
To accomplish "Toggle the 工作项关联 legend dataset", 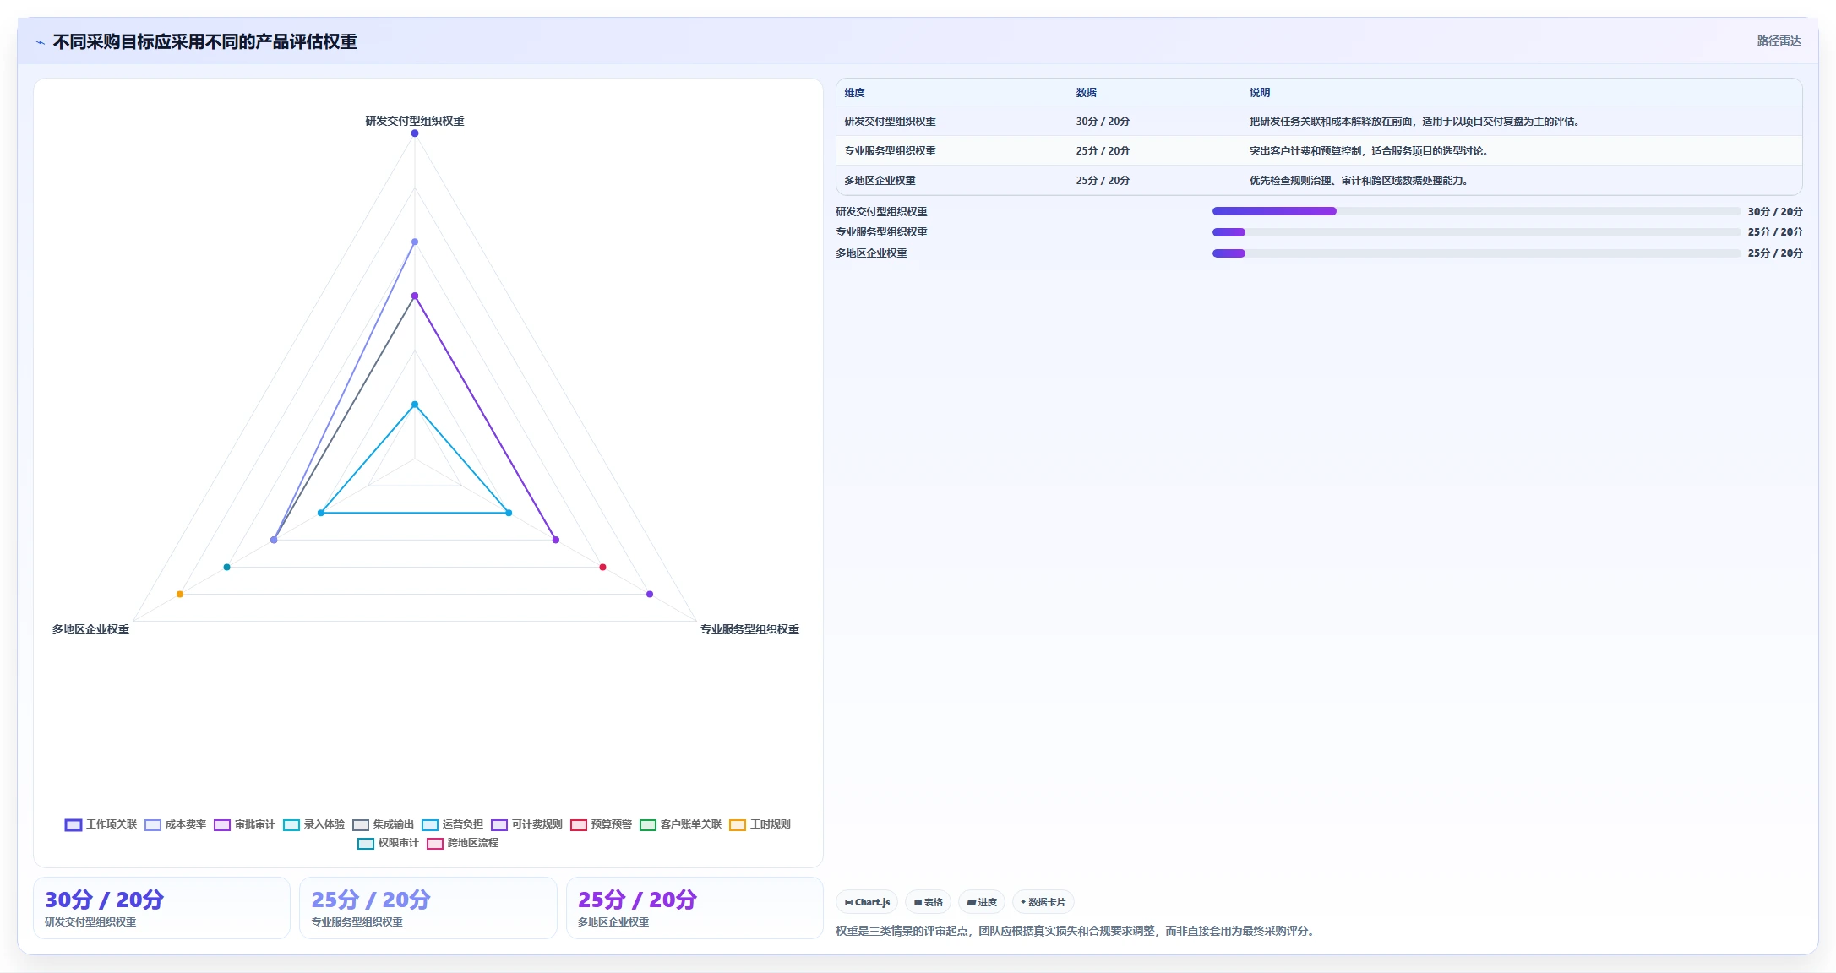I will tap(101, 824).
